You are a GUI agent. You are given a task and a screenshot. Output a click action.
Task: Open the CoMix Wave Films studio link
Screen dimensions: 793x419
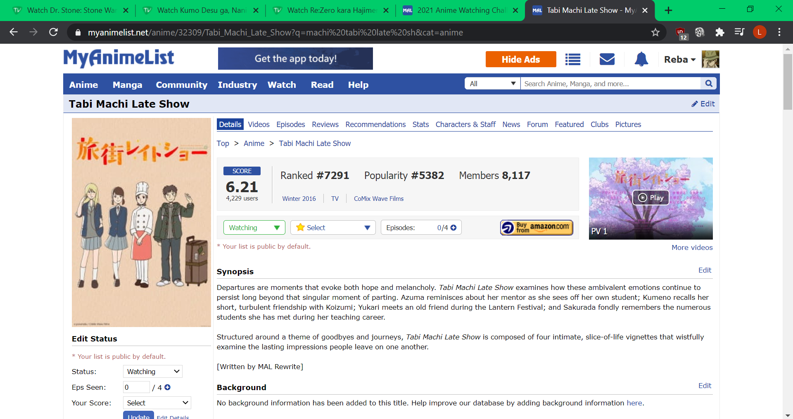pyautogui.click(x=379, y=199)
